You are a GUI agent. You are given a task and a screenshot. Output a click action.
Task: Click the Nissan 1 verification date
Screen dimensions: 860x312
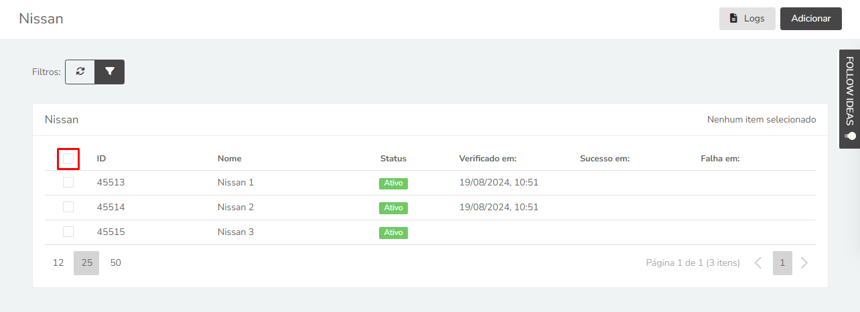pos(499,182)
